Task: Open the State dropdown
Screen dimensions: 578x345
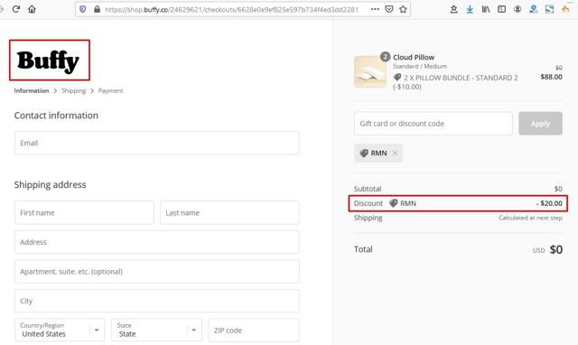Action: [156, 330]
